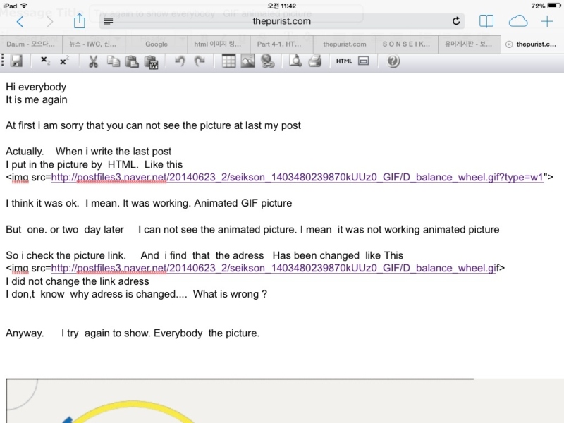Switch editor to HTML source mode
The image size is (564, 423).
click(344, 61)
